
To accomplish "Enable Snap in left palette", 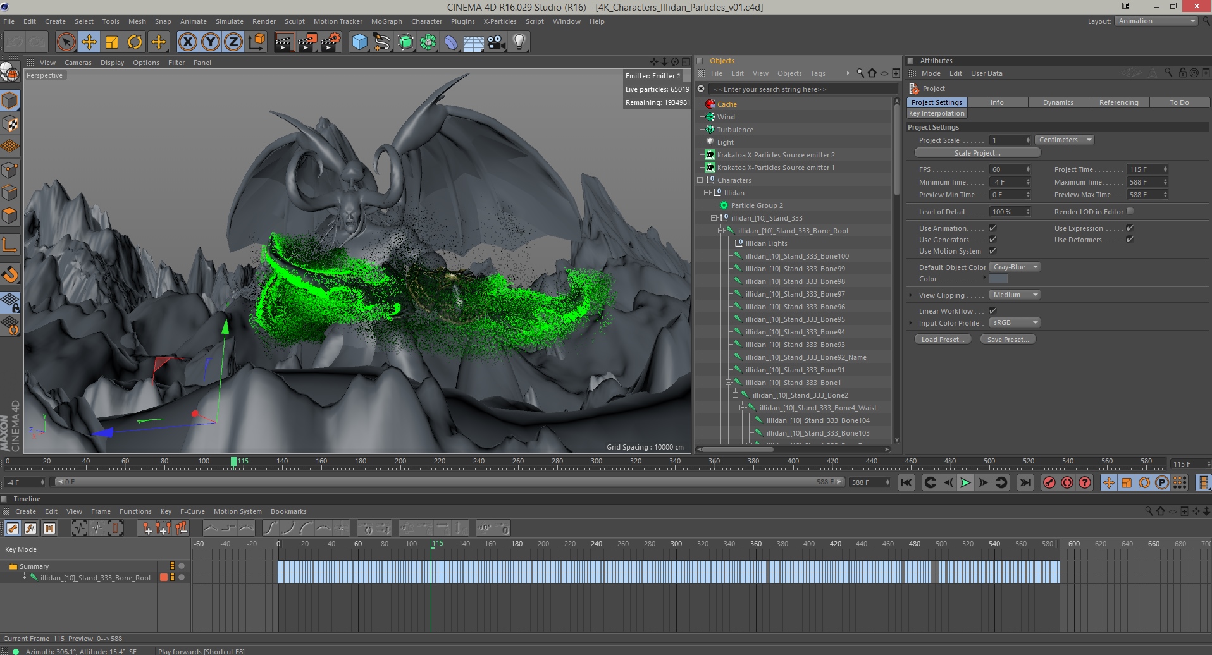I will tap(10, 274).
